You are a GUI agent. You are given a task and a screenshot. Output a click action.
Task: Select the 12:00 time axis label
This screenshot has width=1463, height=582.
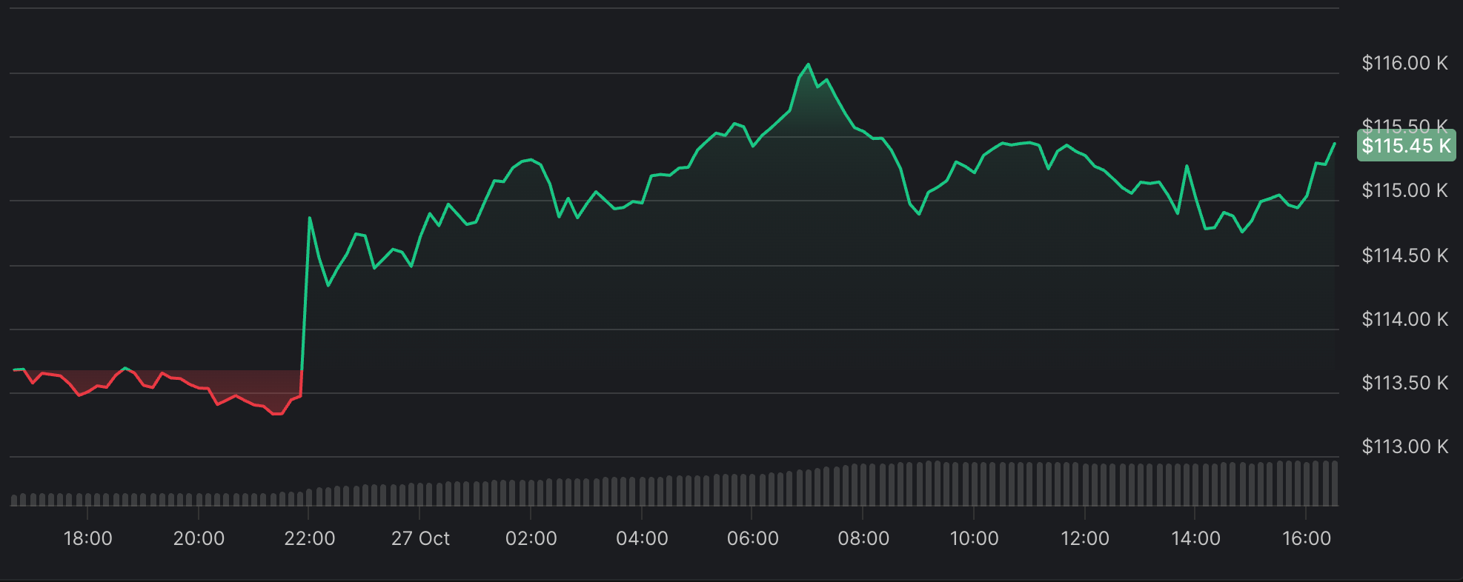pyautogui.click(x=1084, y=538)
